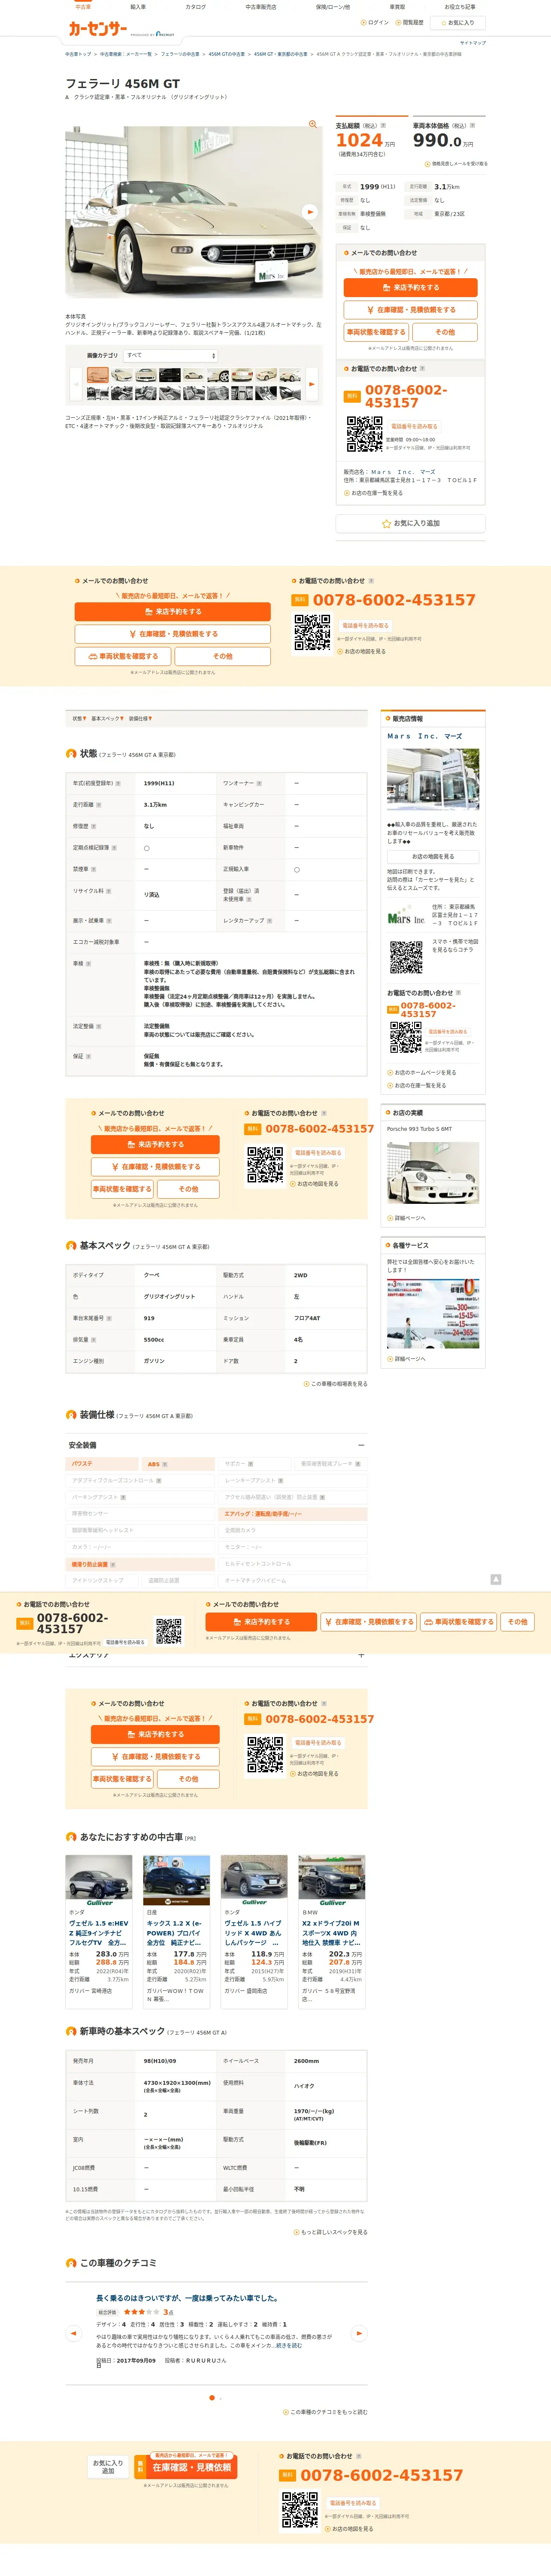Screen dimensions: 551x2576
Task: Click the magnifier zoom icon on main photo
Action: (x=313, y=124)
